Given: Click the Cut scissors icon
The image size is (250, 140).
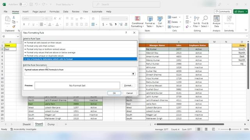Looking at the screenshot, I should (14, 17).
